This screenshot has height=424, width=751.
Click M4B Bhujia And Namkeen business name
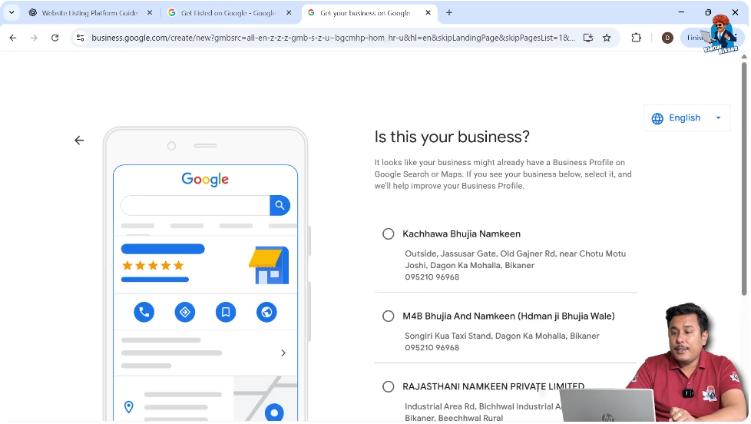click(x=508, y=316)
